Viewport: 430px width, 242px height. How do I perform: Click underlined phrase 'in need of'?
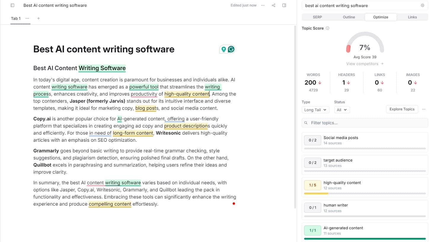100,133
